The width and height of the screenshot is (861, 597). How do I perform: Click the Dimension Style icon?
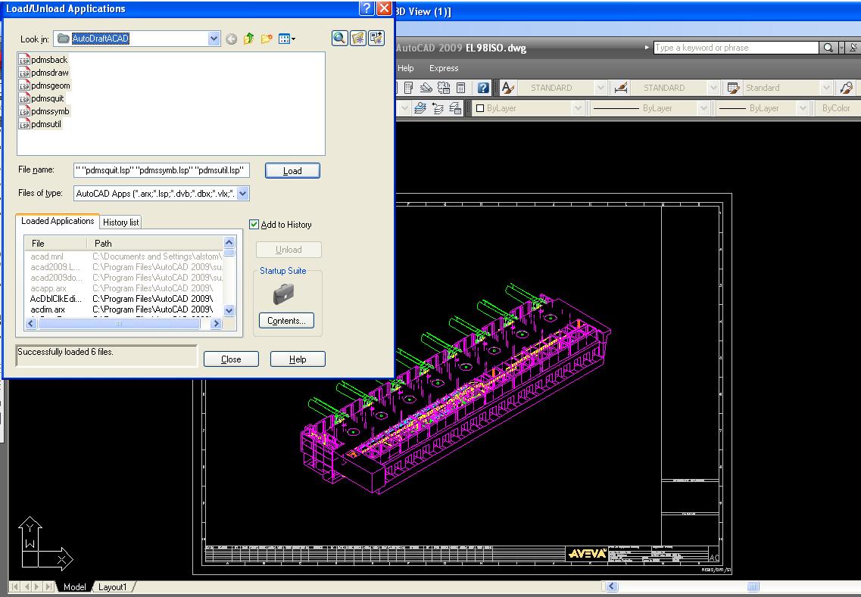click(621, 88)
